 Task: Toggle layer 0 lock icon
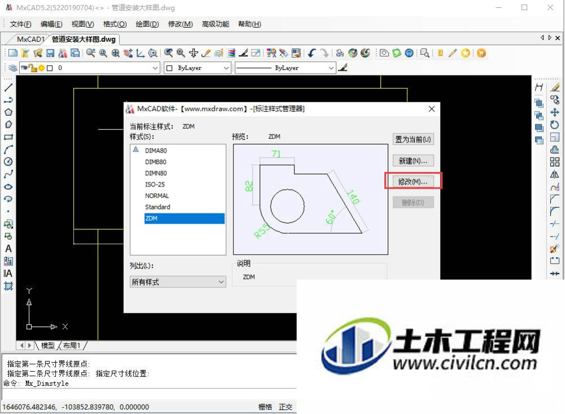33,68
